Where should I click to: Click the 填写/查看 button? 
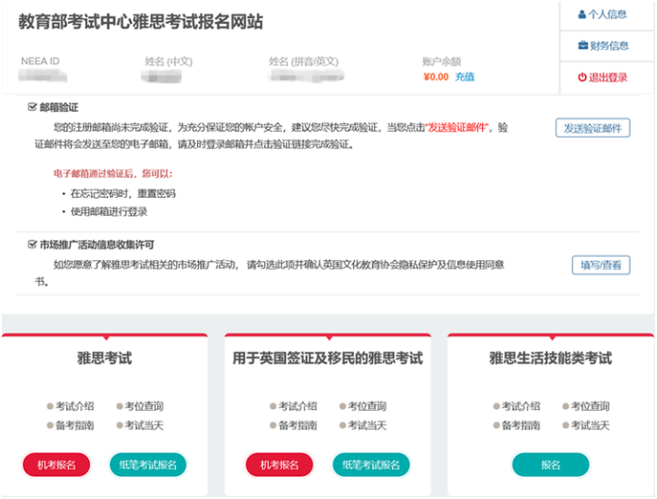(601, 265)
